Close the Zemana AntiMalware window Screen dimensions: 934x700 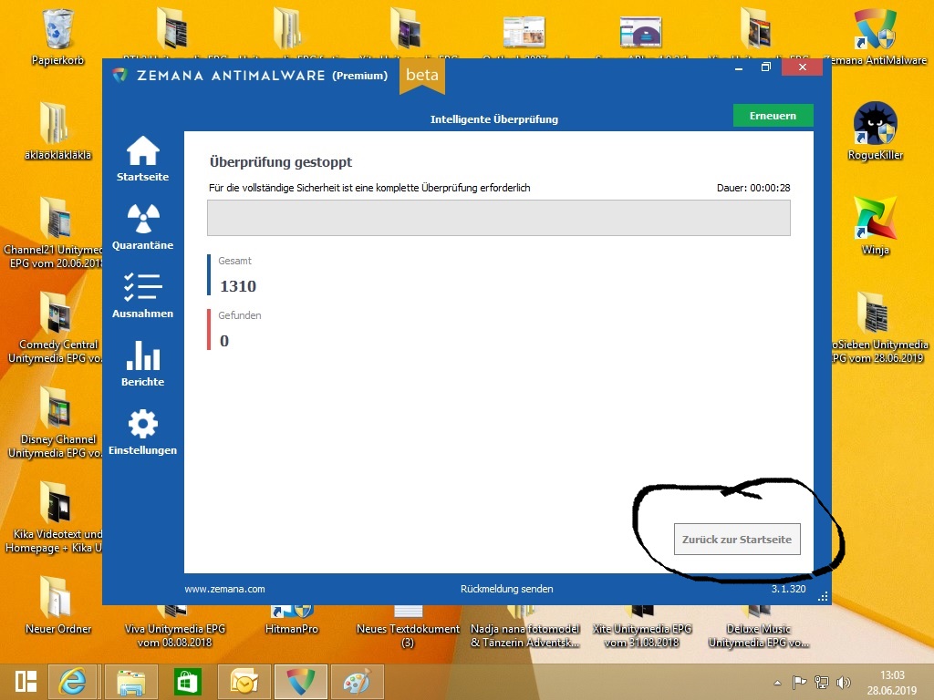(x=802, y=67)
